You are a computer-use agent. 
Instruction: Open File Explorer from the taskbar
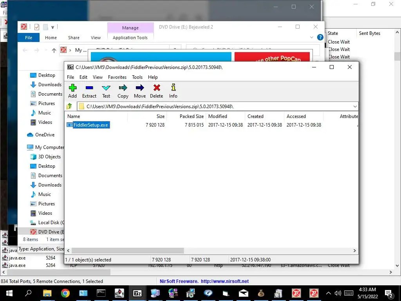click(x=47, y=293)
